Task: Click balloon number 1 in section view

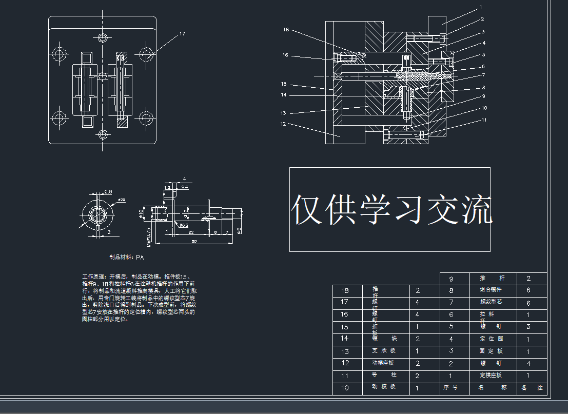Action: [x=481, y=7]
